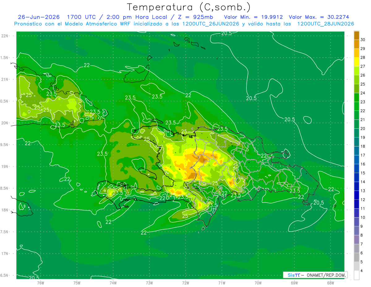Click the purple swatch between colorbar labels 7 and 8

coord(356,240)
